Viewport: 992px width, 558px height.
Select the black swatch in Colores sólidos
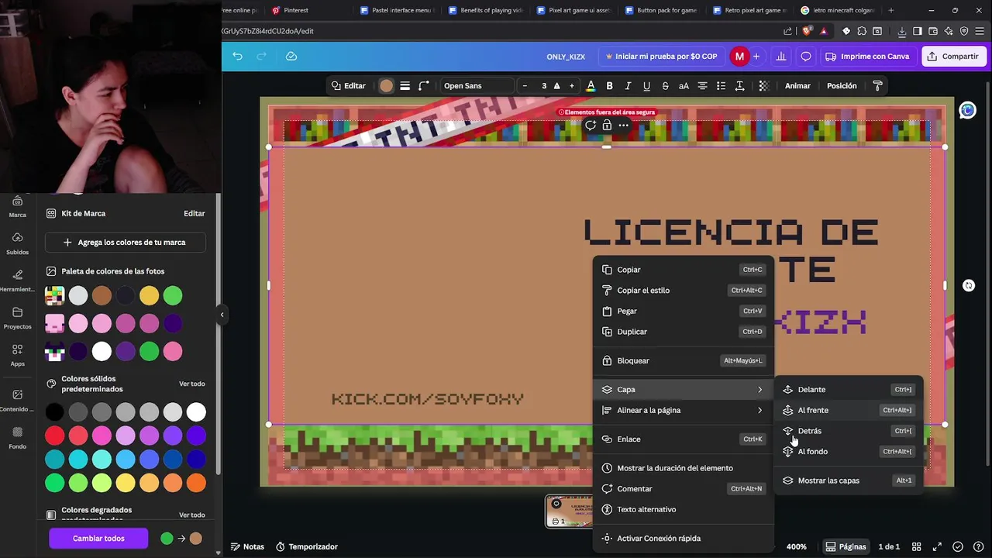tap(54, 412)
